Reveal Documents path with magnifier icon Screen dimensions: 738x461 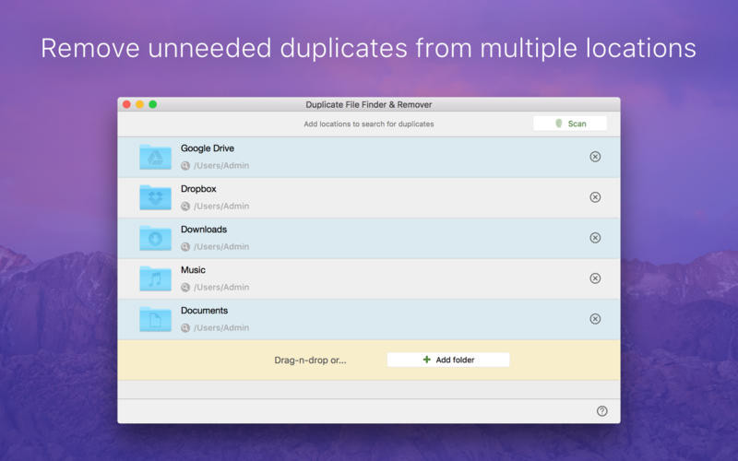point(185,328)
